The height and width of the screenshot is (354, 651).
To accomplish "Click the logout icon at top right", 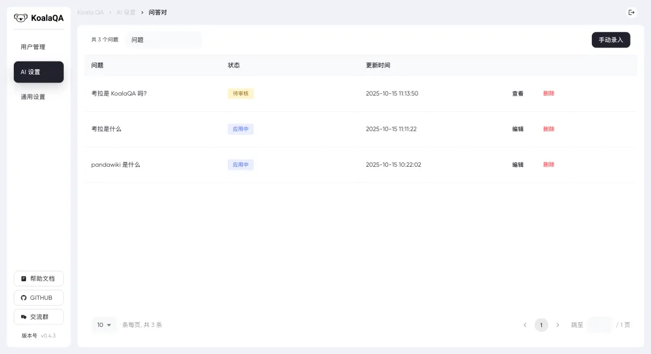I will (x=631, y=13).
